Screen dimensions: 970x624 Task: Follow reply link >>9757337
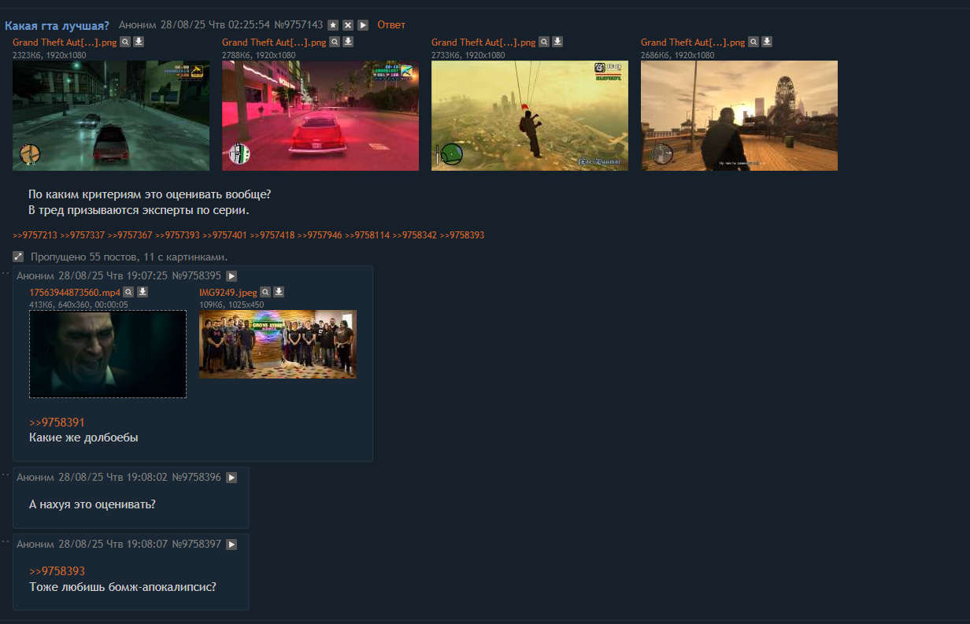point(83,235)
